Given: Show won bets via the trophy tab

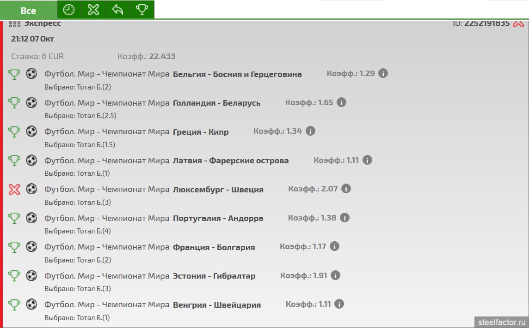Looking at the screenshot, I should (142, 10).
